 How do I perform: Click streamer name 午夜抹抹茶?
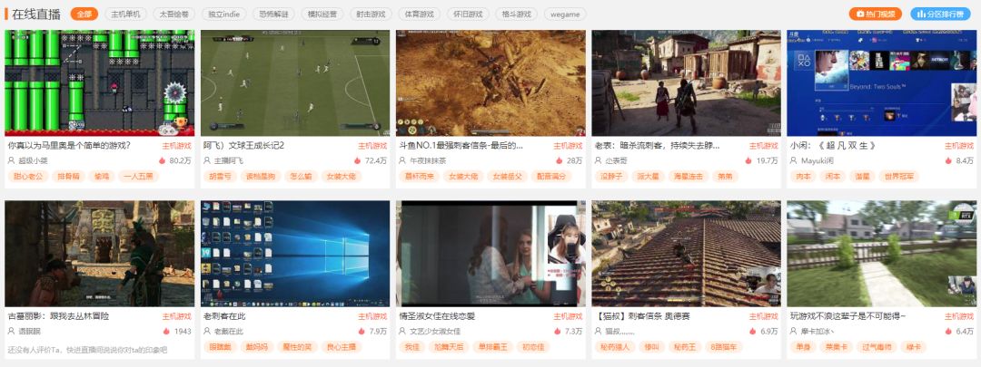pyautogui.click(x=428, y=160)
